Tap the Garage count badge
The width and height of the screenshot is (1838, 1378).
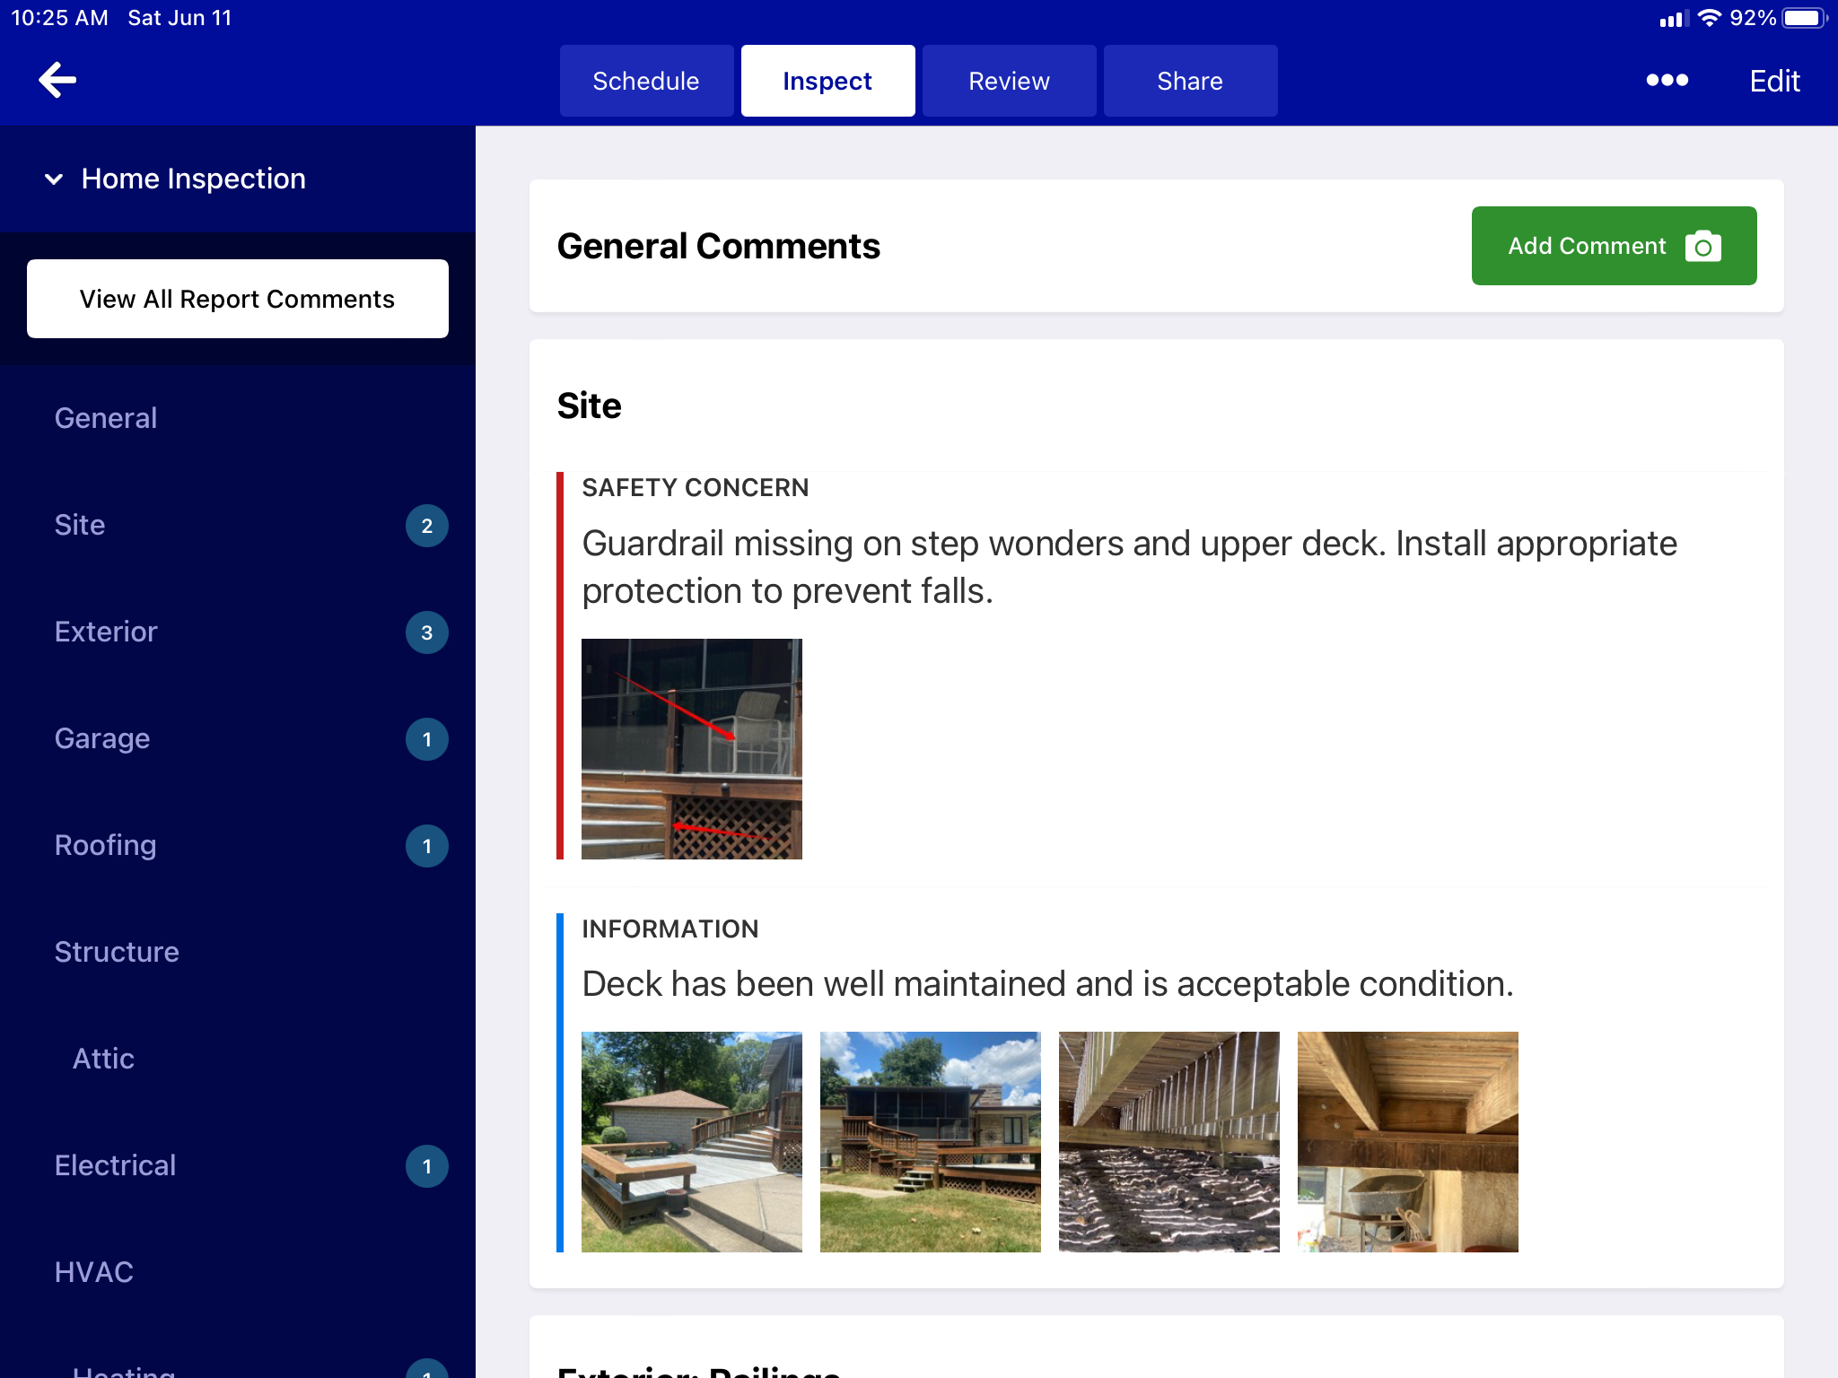[x=427, y=739]
